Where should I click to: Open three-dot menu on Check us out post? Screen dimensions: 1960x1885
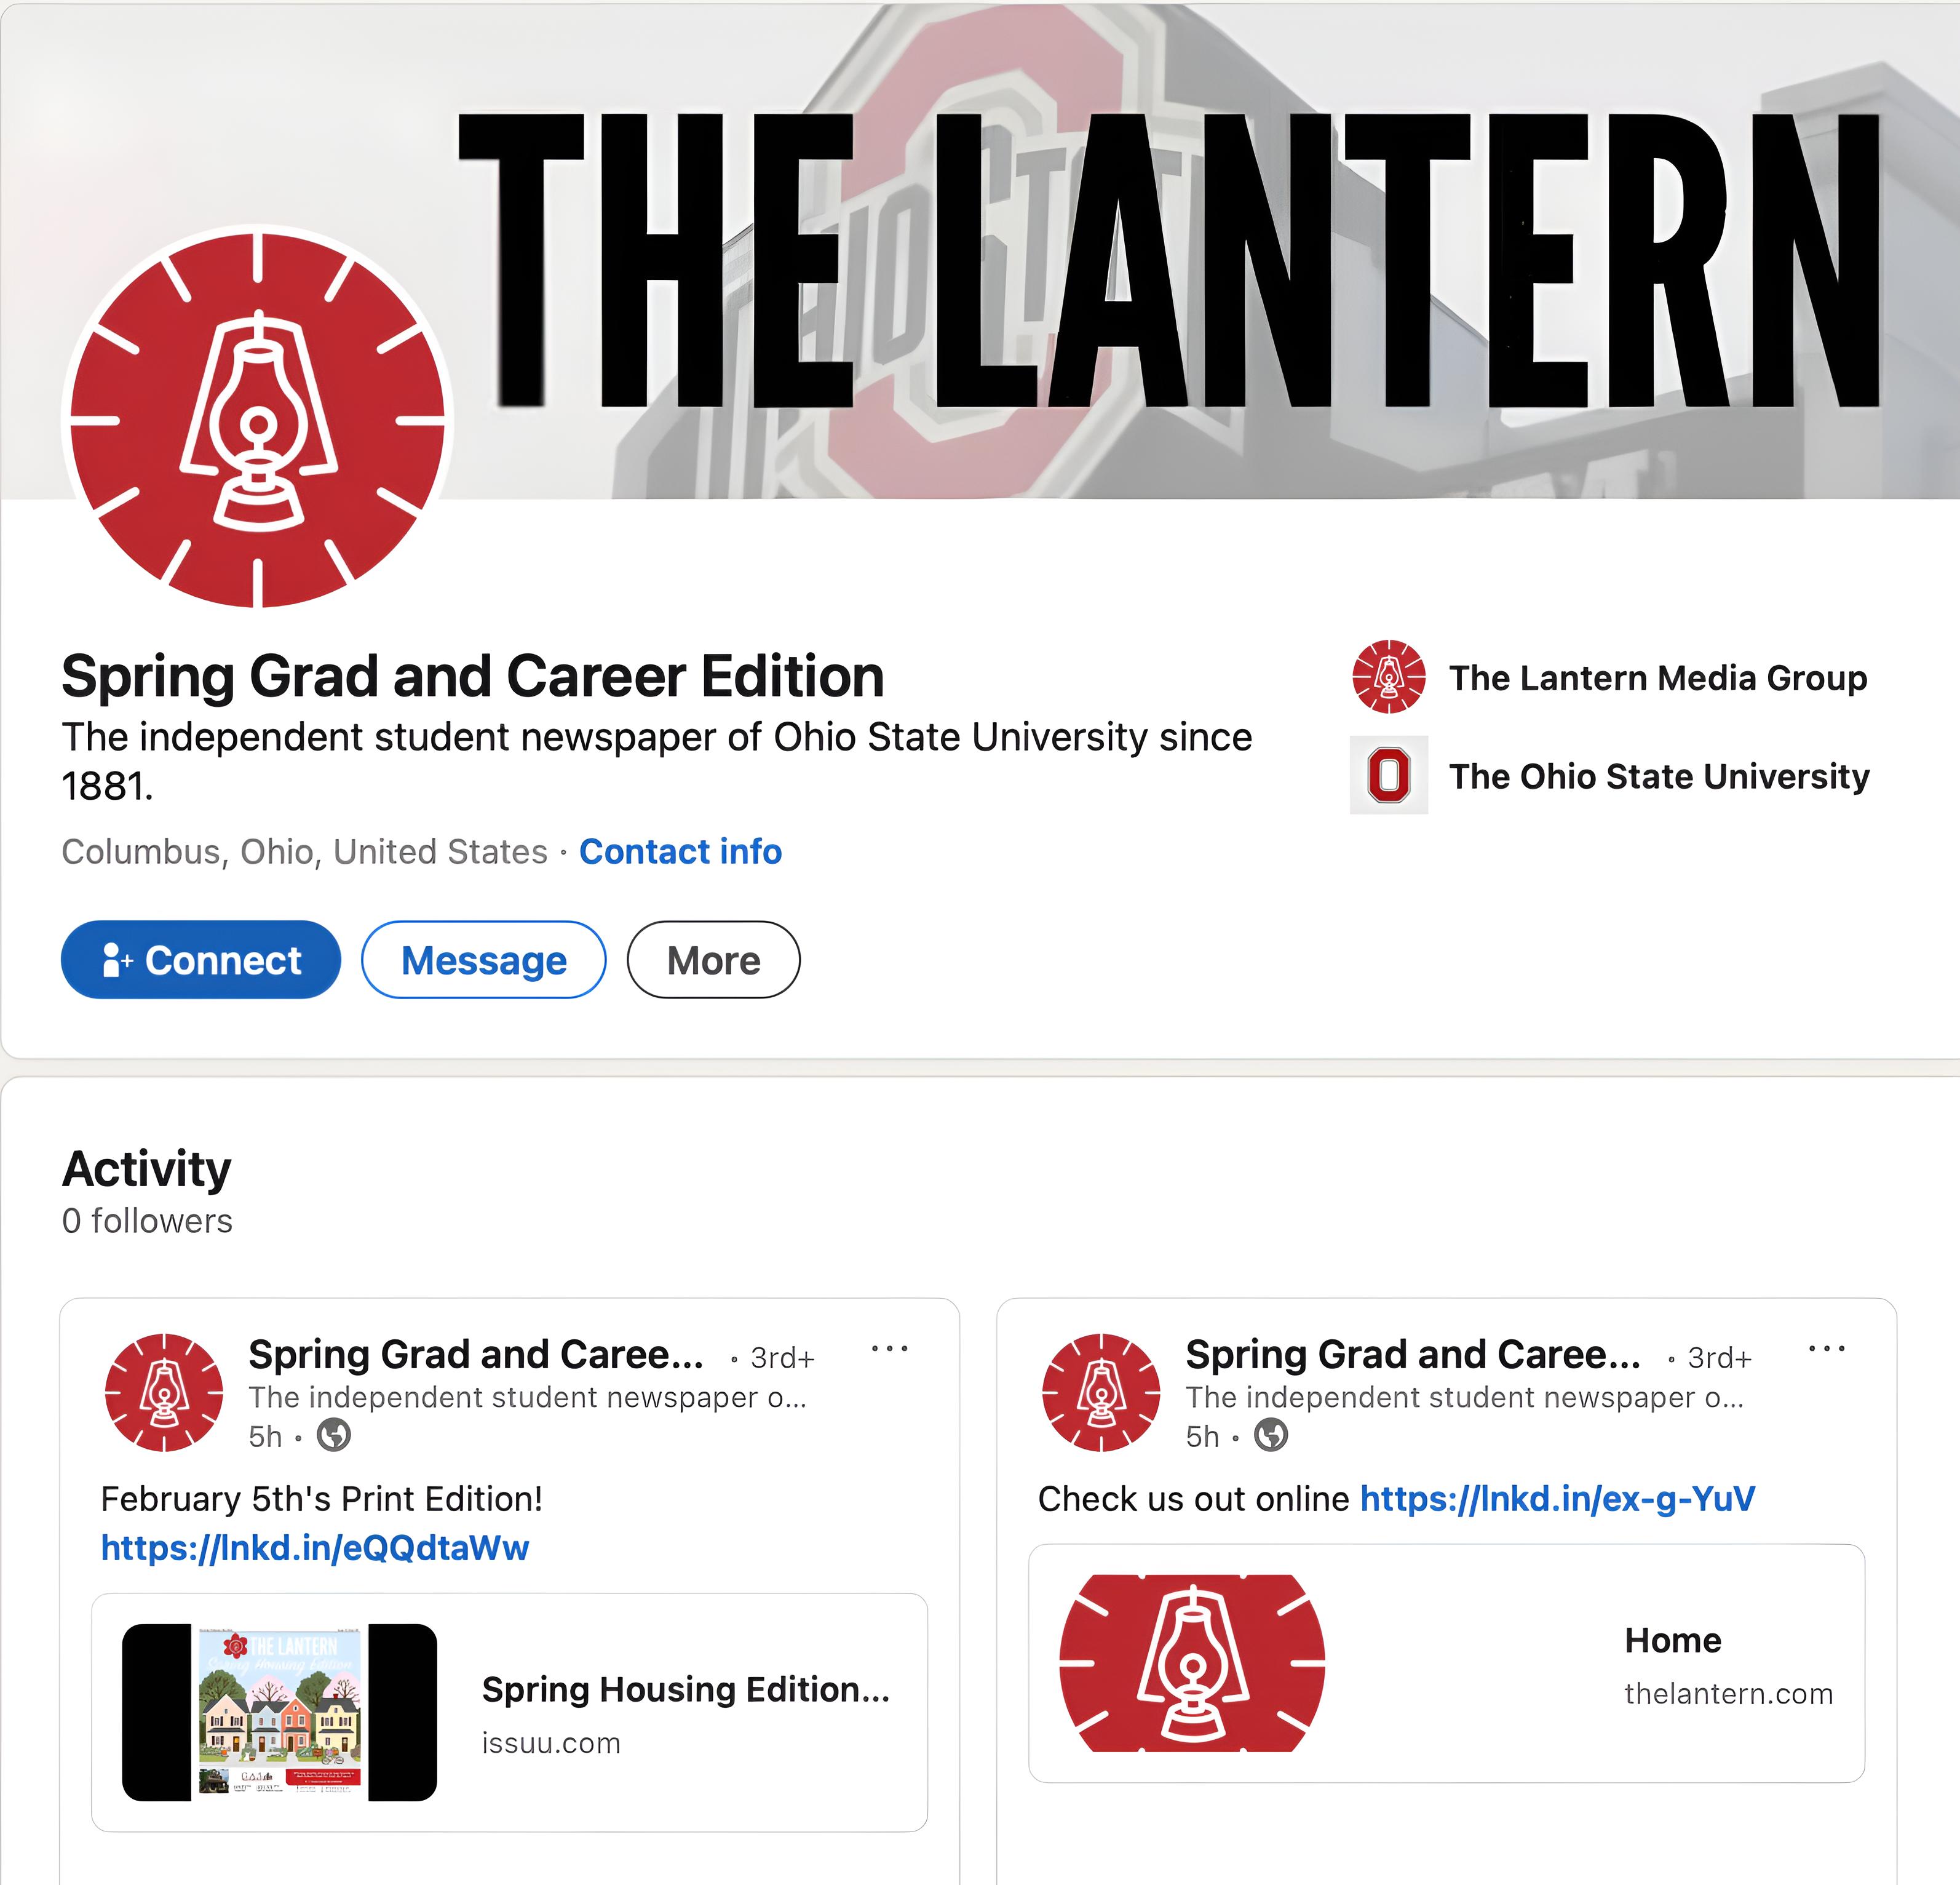pyautogui.click(x=1826, y=1349)
